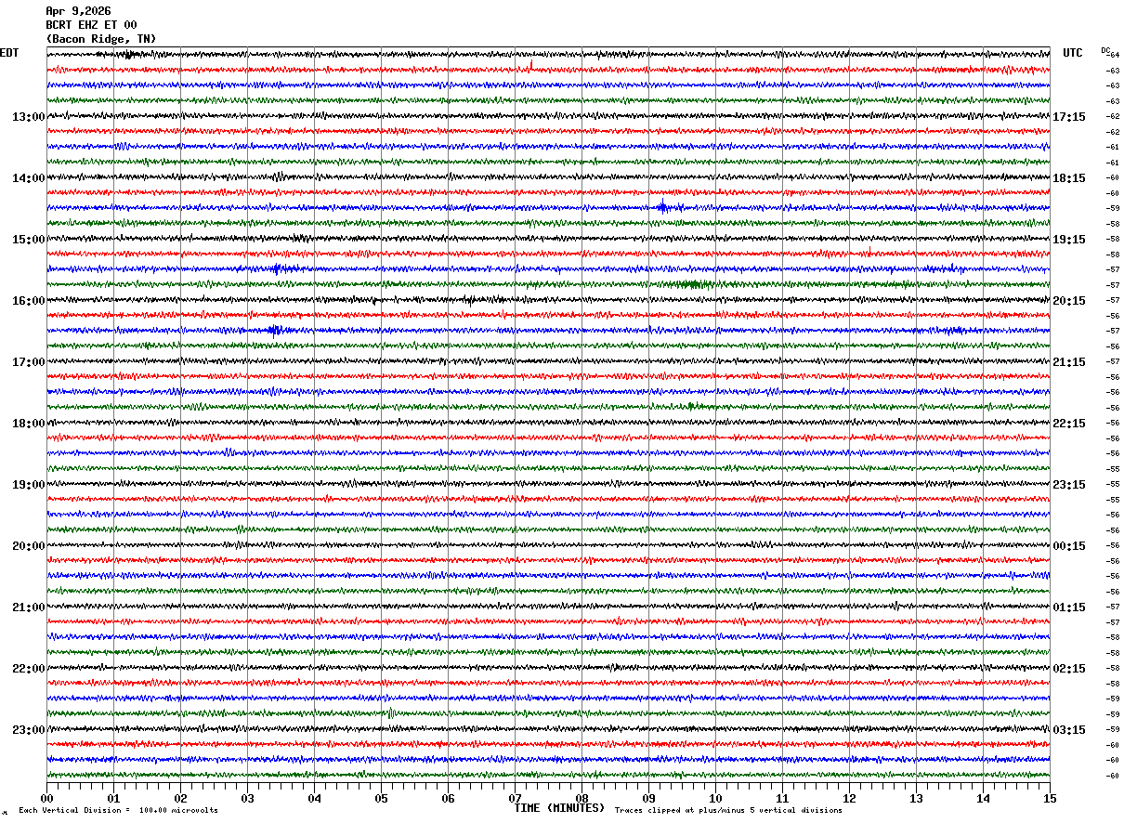This screenshot has width=1124, height=823.
Task: Click the 21:15 UTC row label
Action: coord(1069,362)
